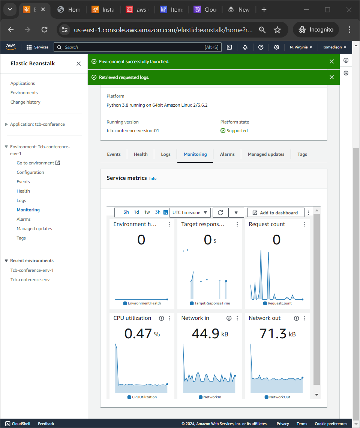Viewport: 360px width, 428px height.
Task: Switch to the Tags tab
Action: (x=302, y=155)
